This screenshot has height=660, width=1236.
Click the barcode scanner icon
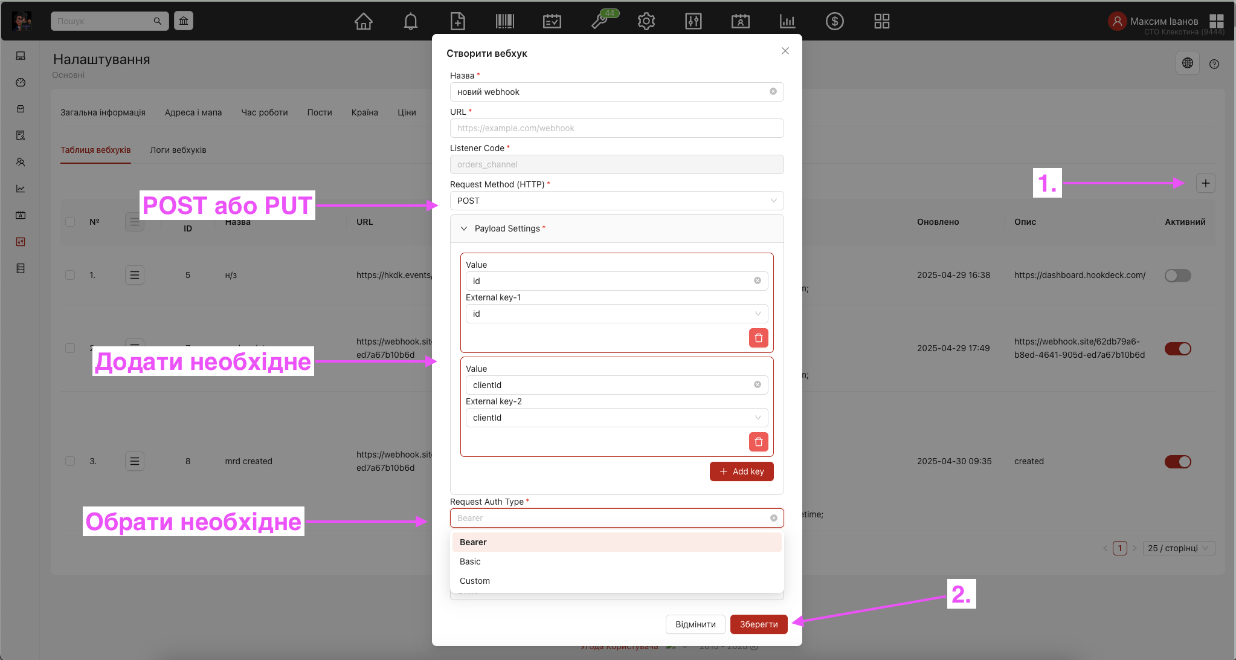(504, 21)
